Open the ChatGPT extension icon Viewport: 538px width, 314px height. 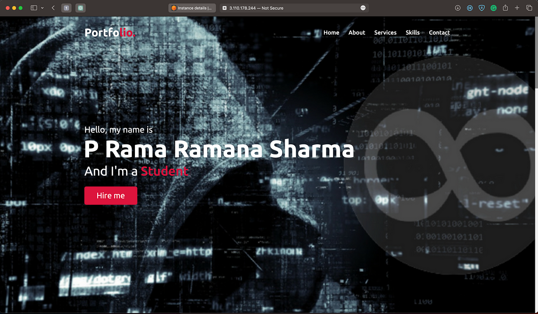pyautogui.click(x=80, y=8)
